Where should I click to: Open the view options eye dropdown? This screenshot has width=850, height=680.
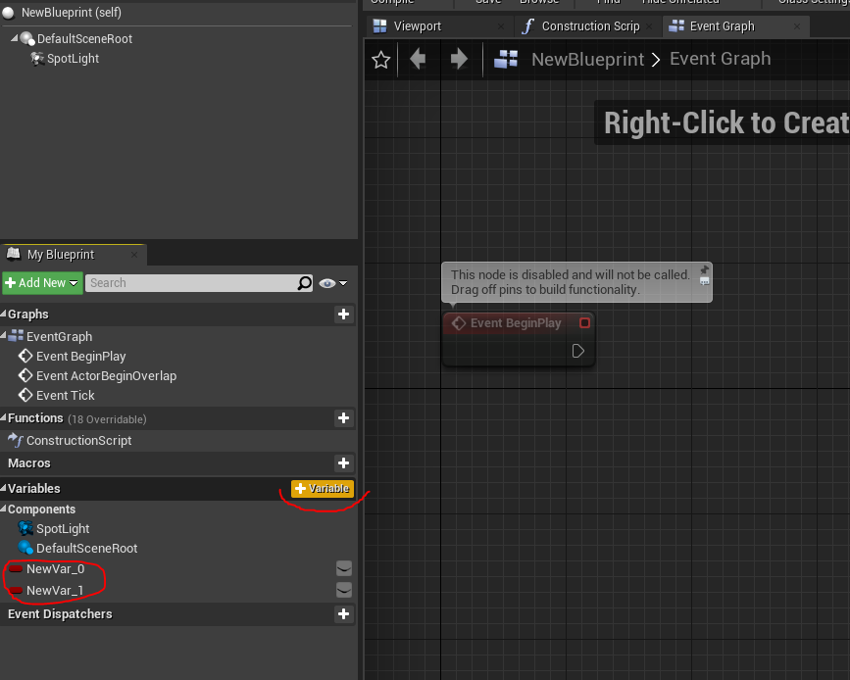(333, 283)
